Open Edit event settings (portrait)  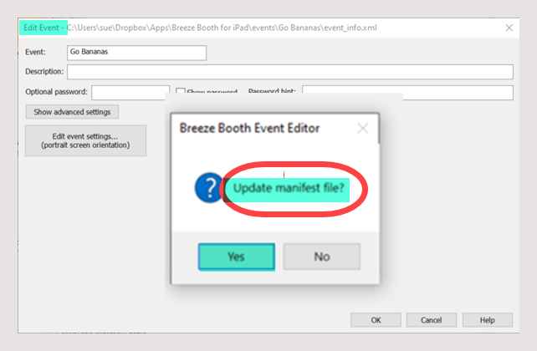pyautogui.click(x=85, y=140)
